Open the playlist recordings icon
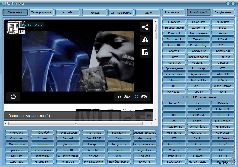This screenshot has width=238, height=167. coord(145,52)
